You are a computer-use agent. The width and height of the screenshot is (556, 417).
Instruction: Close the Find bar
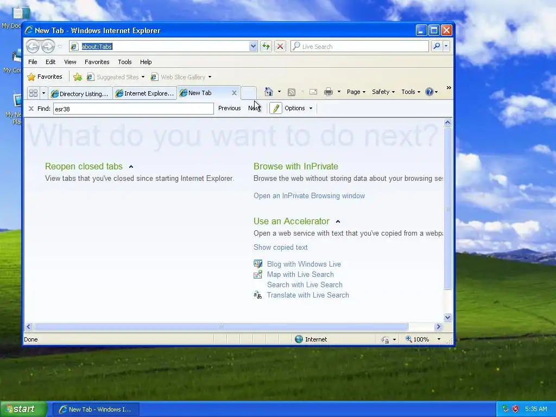[31, 109]
